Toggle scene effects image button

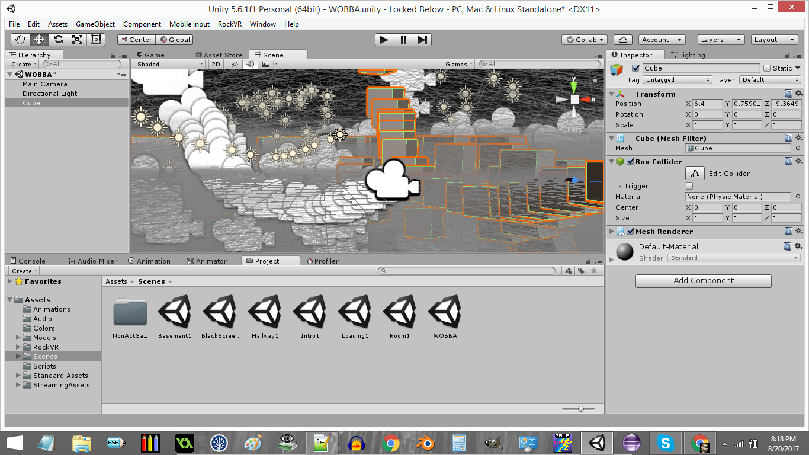pos(266,64)
